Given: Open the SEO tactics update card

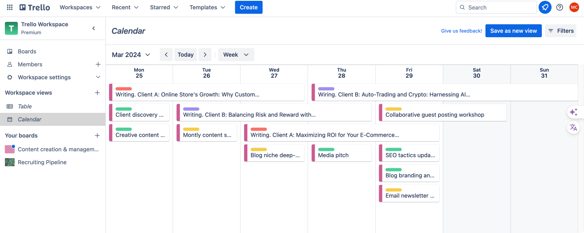Looking at the screenshot, I should coord(409,153).
